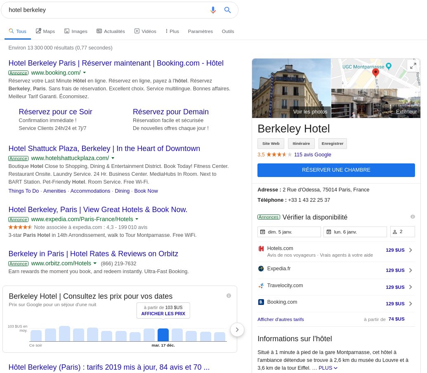Expand hotel description with PLUS link
Screen dimensions: 427x373
coord(328,368)
